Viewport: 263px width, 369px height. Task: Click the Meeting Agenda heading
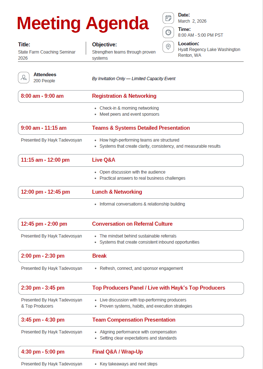83,23
